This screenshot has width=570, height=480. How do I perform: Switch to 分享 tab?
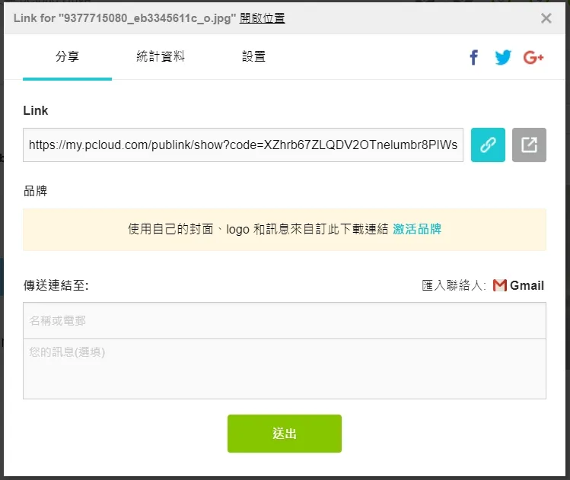click(x=67, y=57)
